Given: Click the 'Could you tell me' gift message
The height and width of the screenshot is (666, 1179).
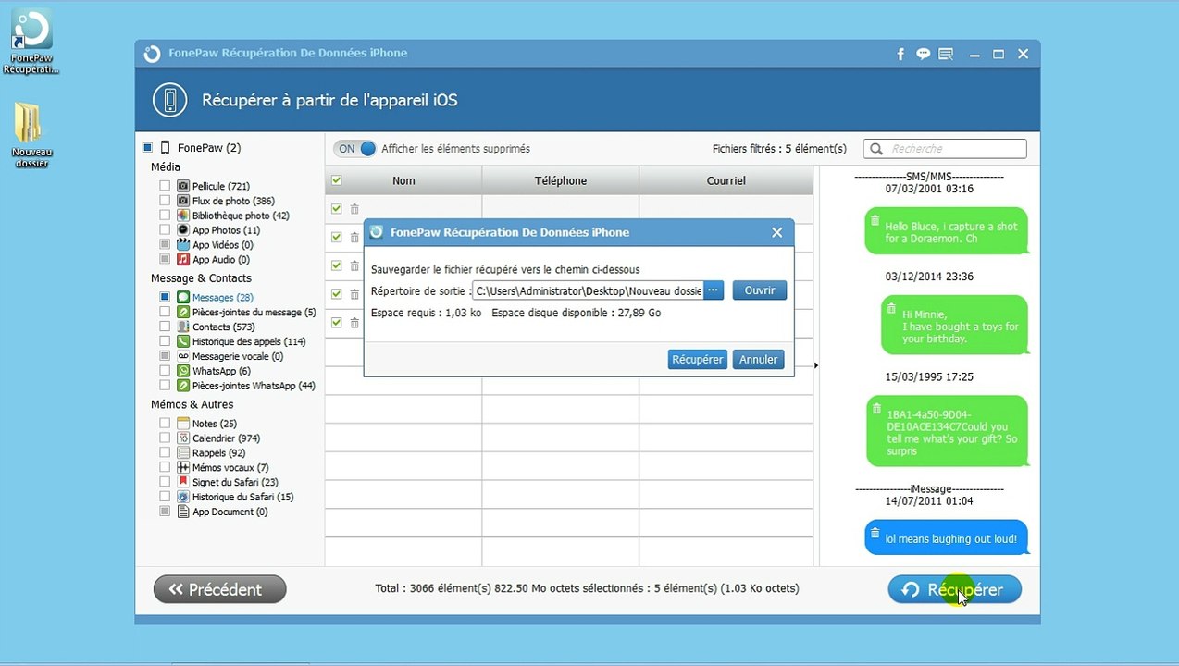Looking at the screenshot, I should 948,431.
